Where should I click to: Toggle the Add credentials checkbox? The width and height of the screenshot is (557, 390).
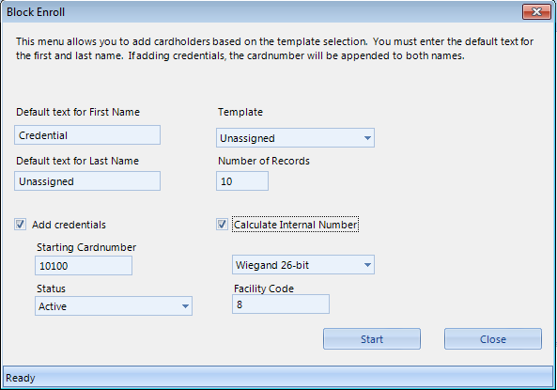click(21, 225)
